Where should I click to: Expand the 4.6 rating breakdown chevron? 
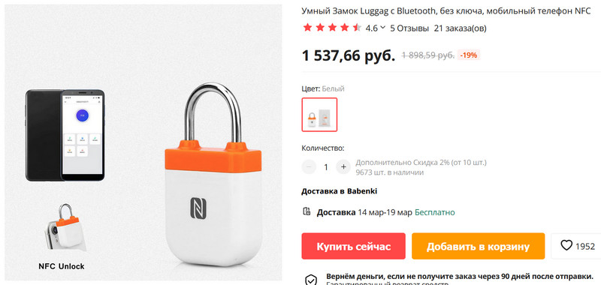[x=382, y=28]
